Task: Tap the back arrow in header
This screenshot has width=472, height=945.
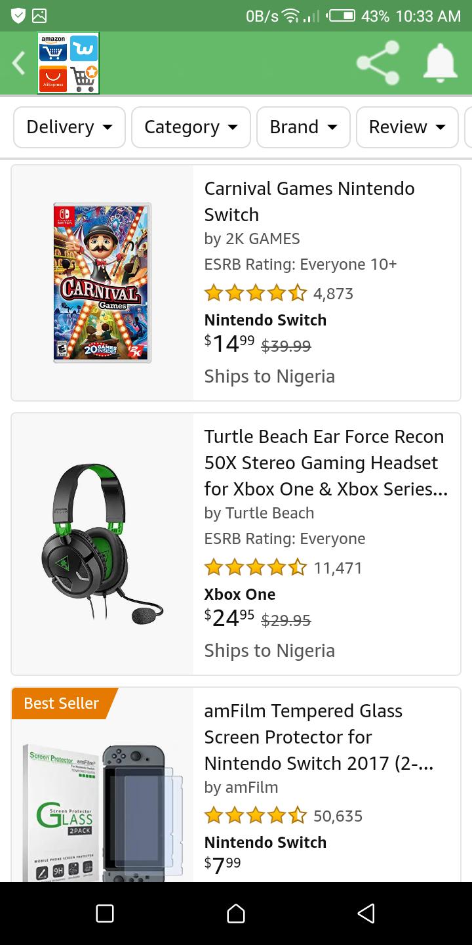Action: pyautogui.click(x=19, y=63)
